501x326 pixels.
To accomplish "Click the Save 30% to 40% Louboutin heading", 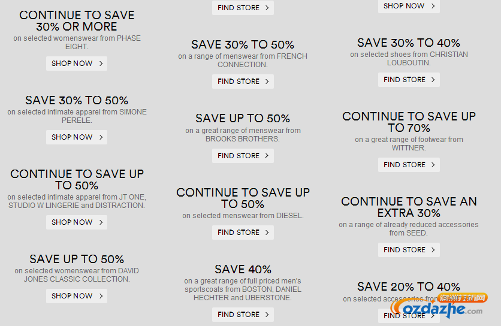I will pyautogui.click(x=409, y=43).
